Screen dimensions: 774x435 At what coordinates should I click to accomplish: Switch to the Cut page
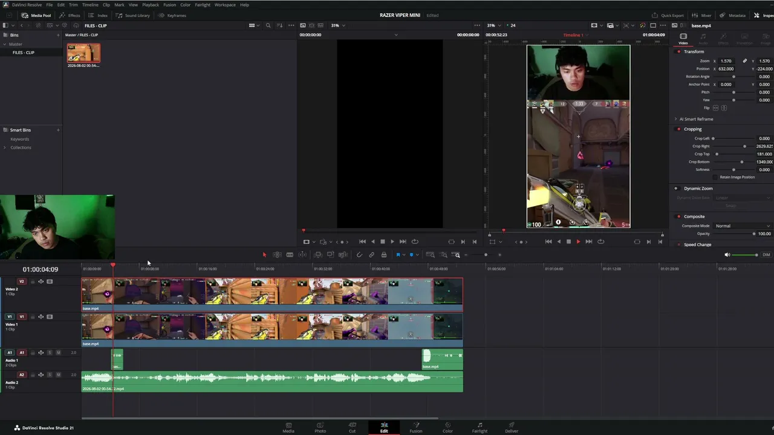[x=352, y=427]
